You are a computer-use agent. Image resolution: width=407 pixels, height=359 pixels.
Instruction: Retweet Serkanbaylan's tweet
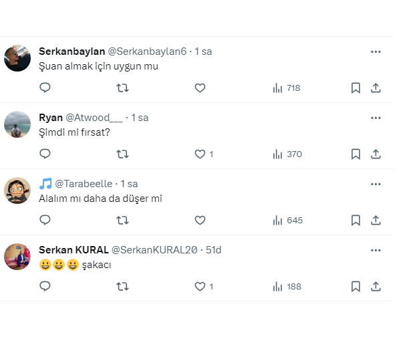pos(122,88)
